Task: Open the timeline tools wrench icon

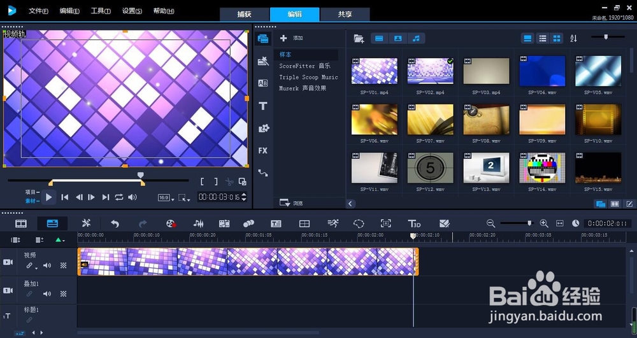Action: click(x=86, y=223)
